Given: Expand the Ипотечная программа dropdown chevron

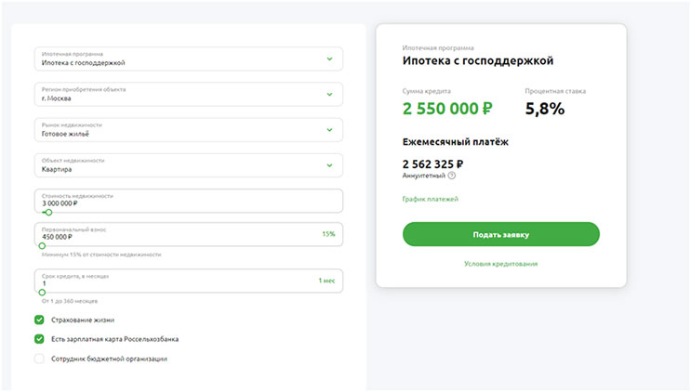Looking at the screenshot, I should 329,59.
